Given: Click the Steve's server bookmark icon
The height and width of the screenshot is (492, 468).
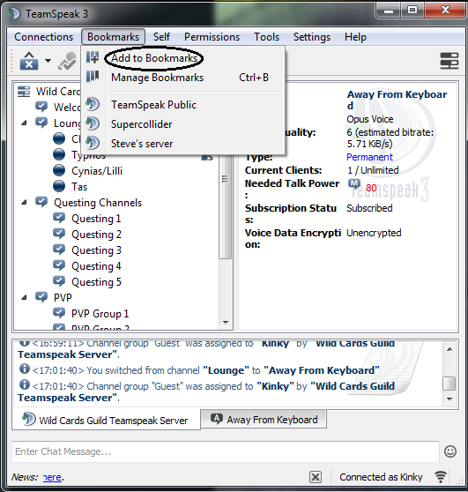Looking at the screenshot, I should (x=93, y=143).
